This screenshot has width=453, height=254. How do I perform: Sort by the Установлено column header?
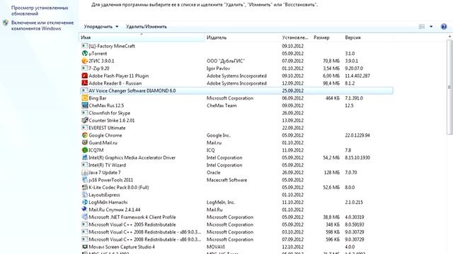tap(296, 37)
